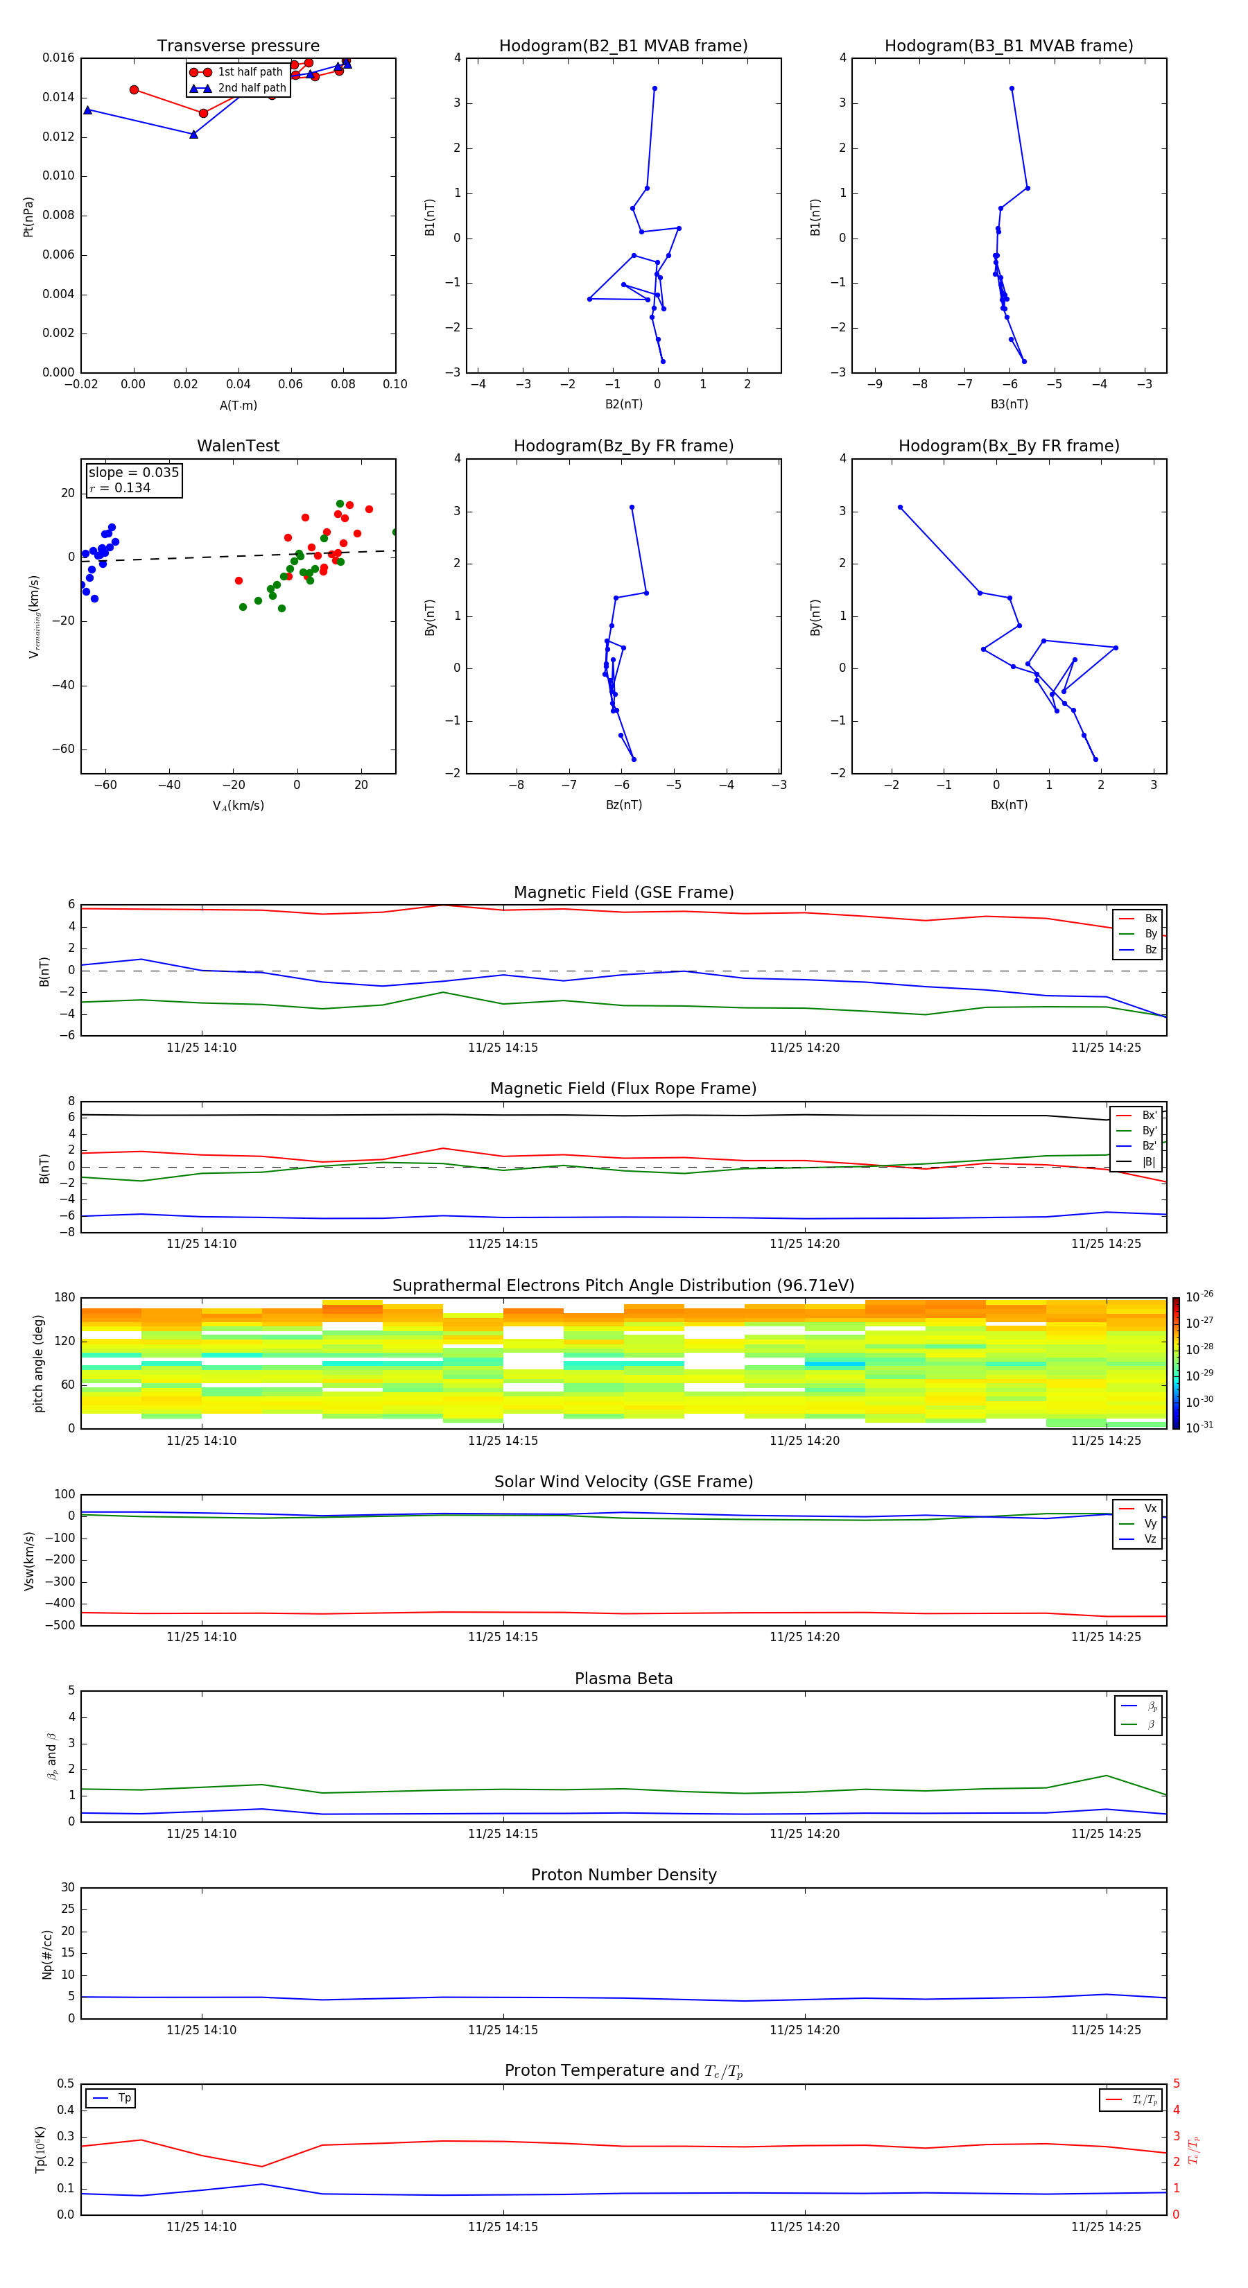The height and width of the screenshot is (2288, 1248).
Task: Select the "Hodogram(B2_B1 MVAB frame)" title
Action: coord(623,45)
